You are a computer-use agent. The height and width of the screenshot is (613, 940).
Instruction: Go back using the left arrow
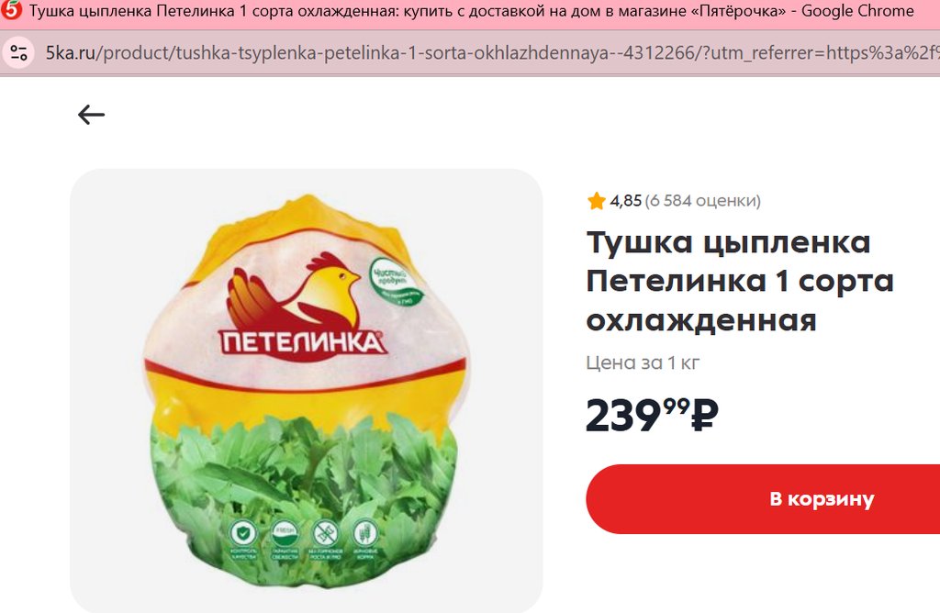click(x=91, y=115)
